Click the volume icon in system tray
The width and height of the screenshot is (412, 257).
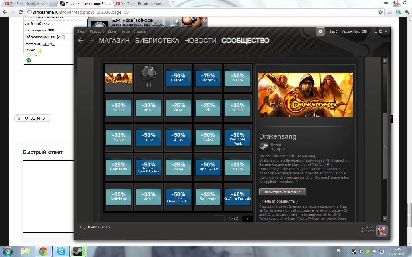point(361,252)
